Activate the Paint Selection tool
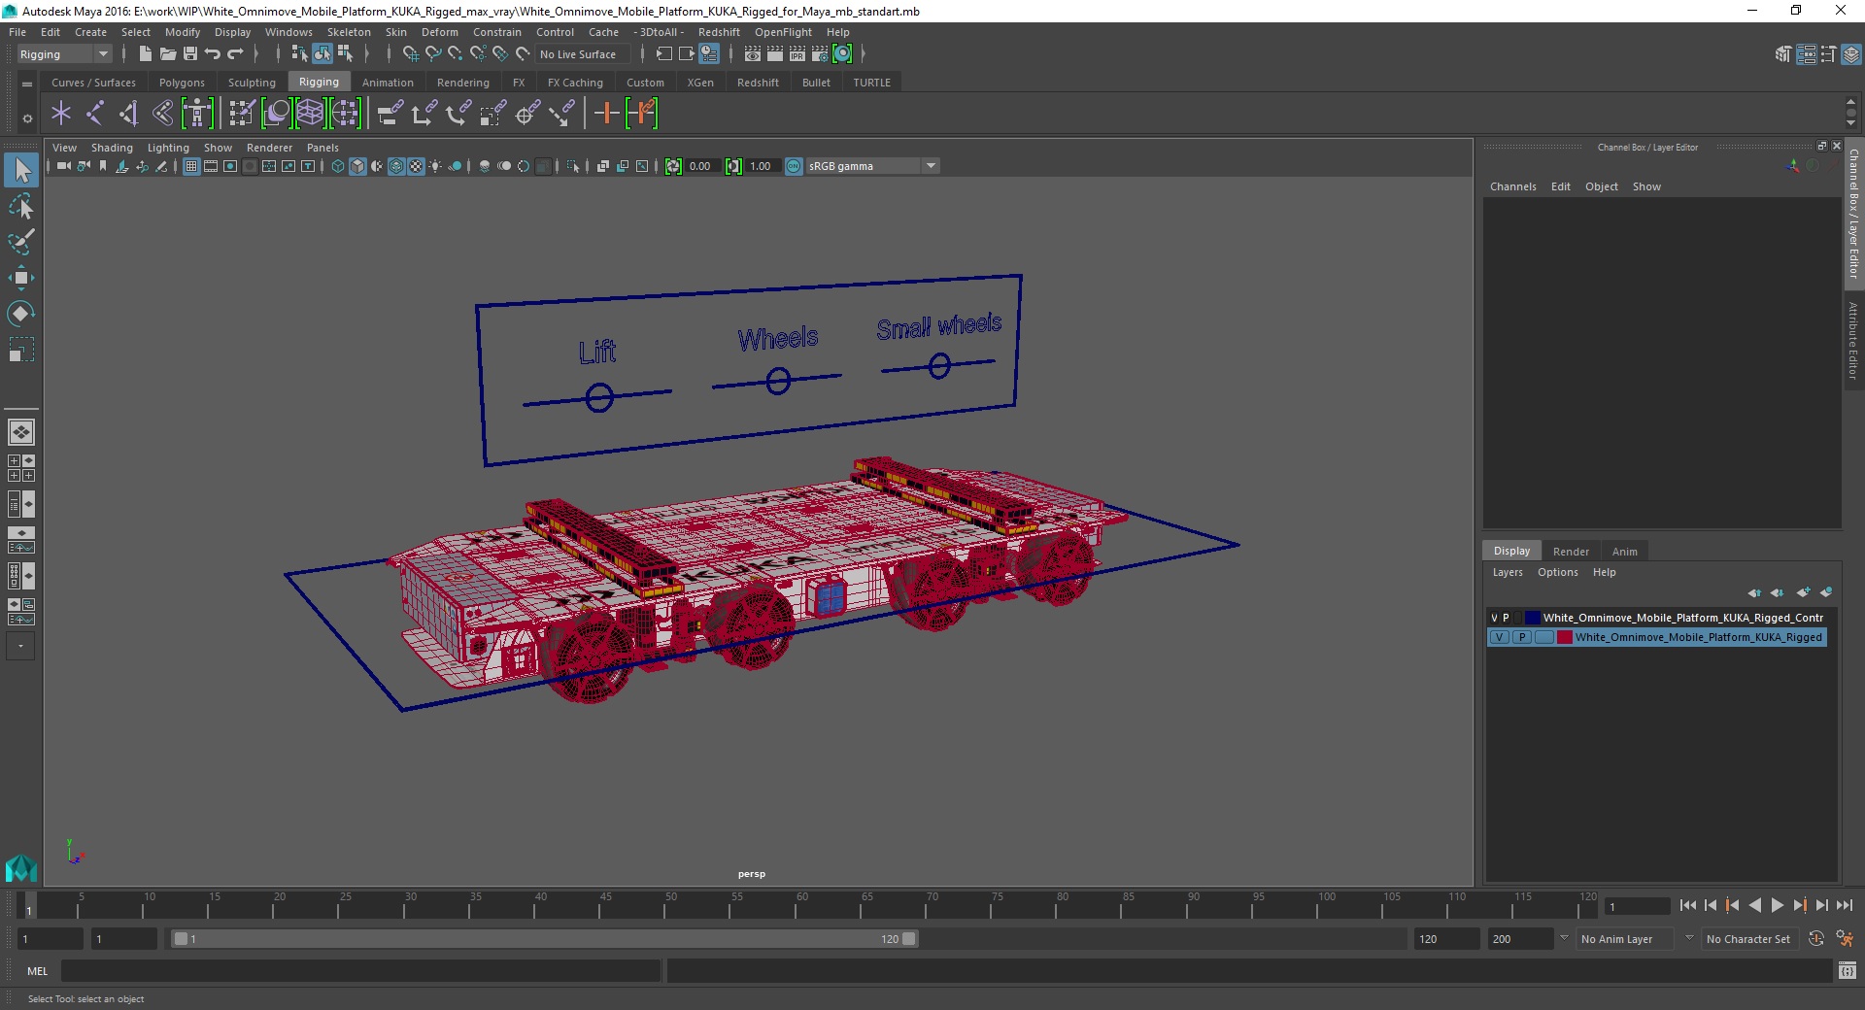Image resolution: width=1865 pixels, height=1010 pixels. (x=21, y=242)
